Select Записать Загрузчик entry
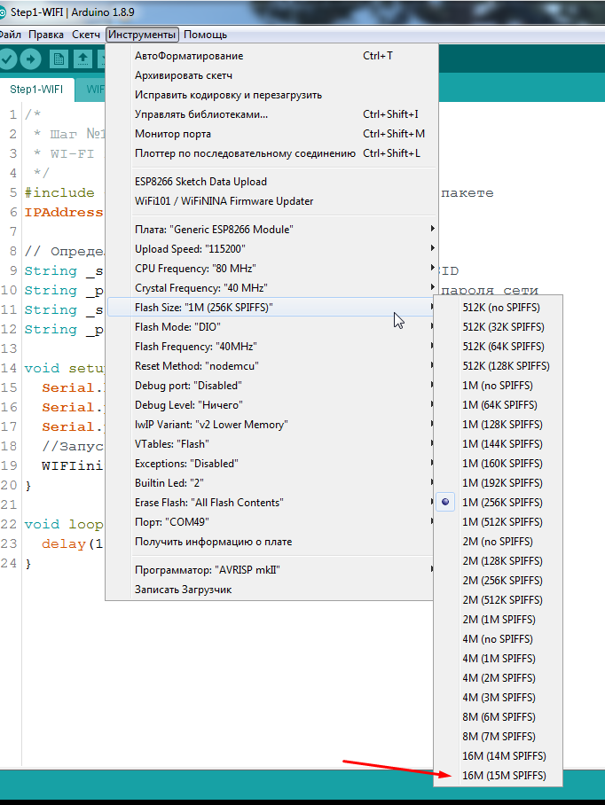This screenshot has width=605, height=805. [x=272, y=590]
